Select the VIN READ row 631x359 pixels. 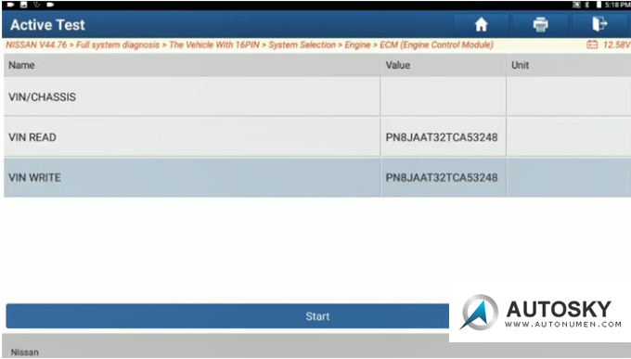[x=317, y=137]
